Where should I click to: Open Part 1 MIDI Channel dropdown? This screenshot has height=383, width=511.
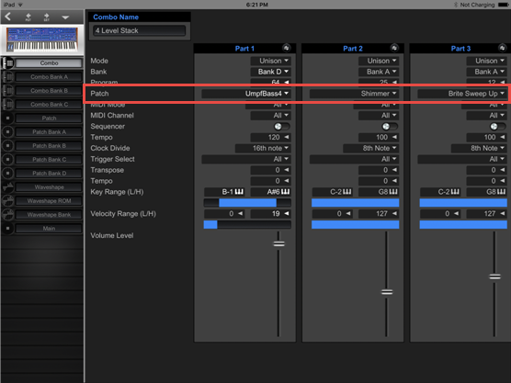(x=271, y=116)
